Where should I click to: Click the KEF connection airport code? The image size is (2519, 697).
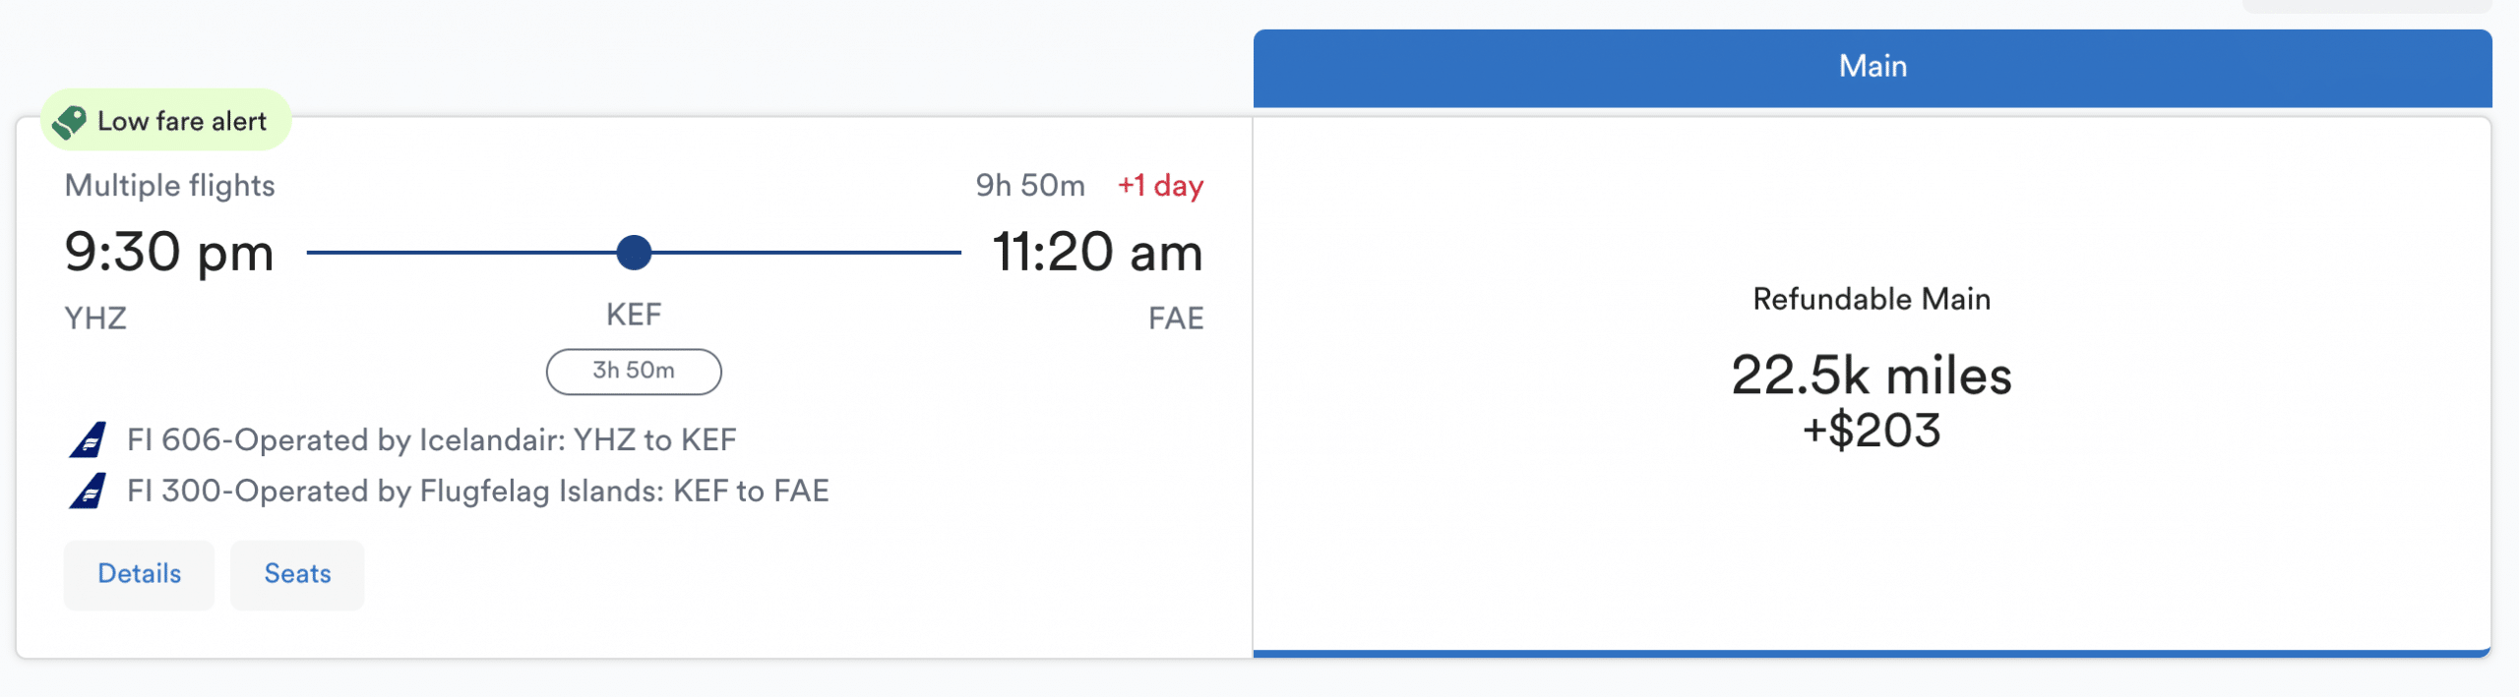(x=634, y=315)
